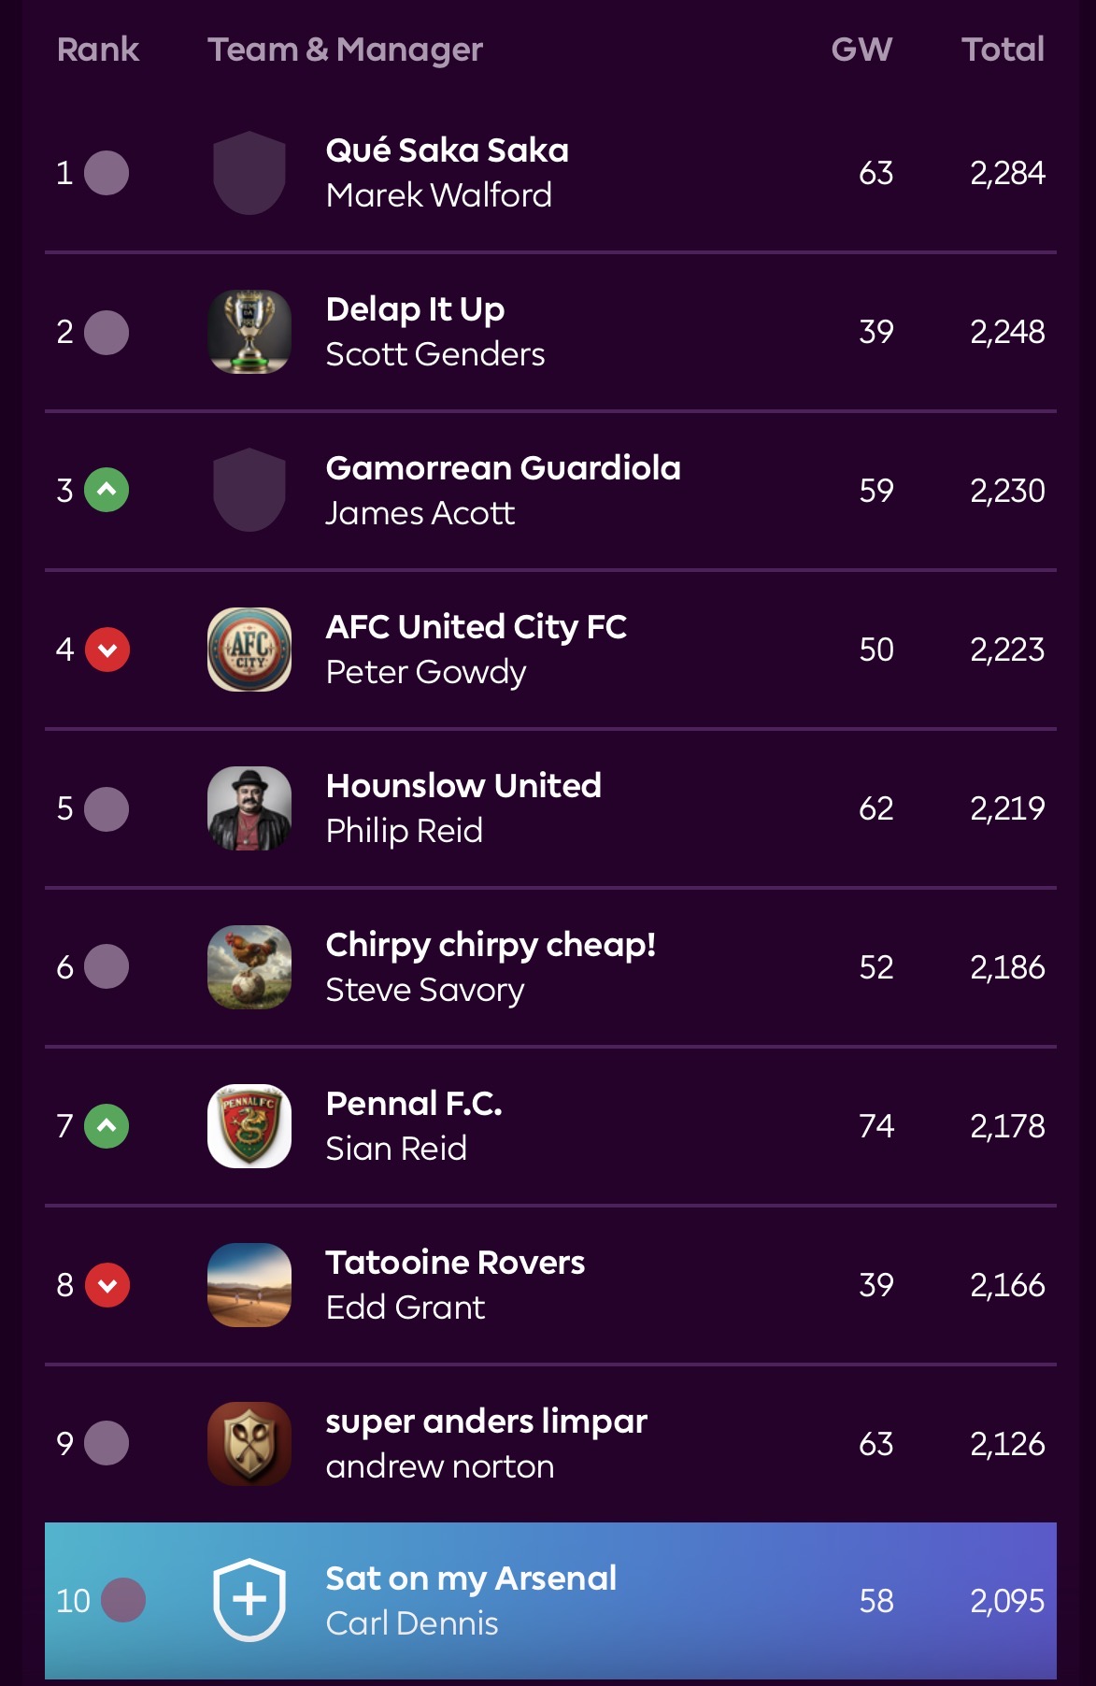This screenshot has height=1686, width=1096.
Task: Tap the red down arrow at rank 4
Action: (107, 650)
